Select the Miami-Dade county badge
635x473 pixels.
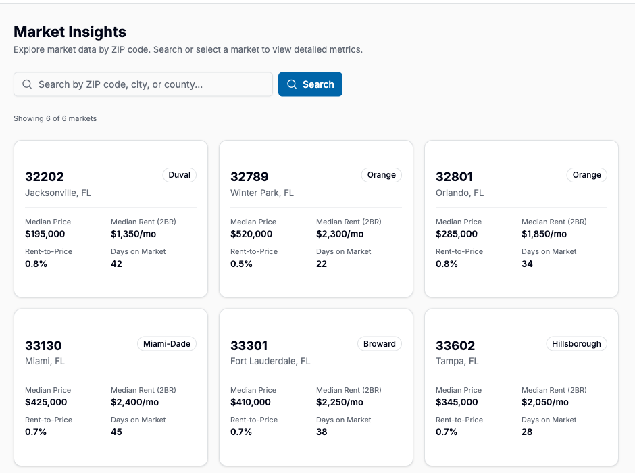[x=166, y=343]
